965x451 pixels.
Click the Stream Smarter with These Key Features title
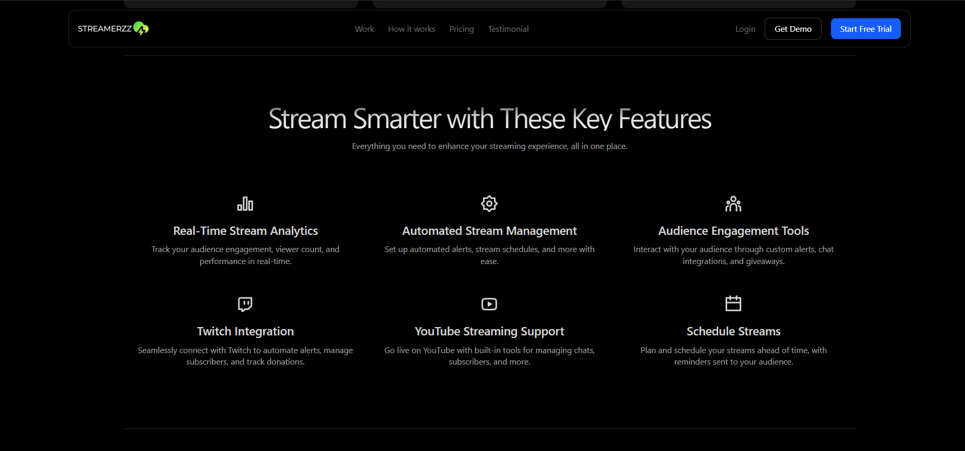490,119
